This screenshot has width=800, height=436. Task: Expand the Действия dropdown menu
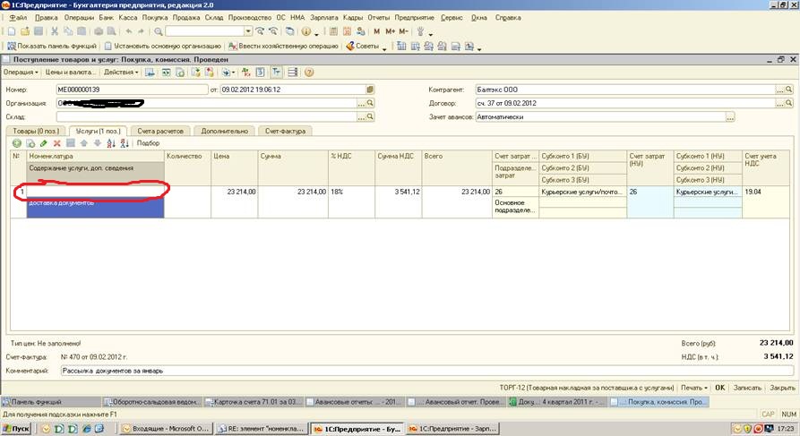click(121, 73)
